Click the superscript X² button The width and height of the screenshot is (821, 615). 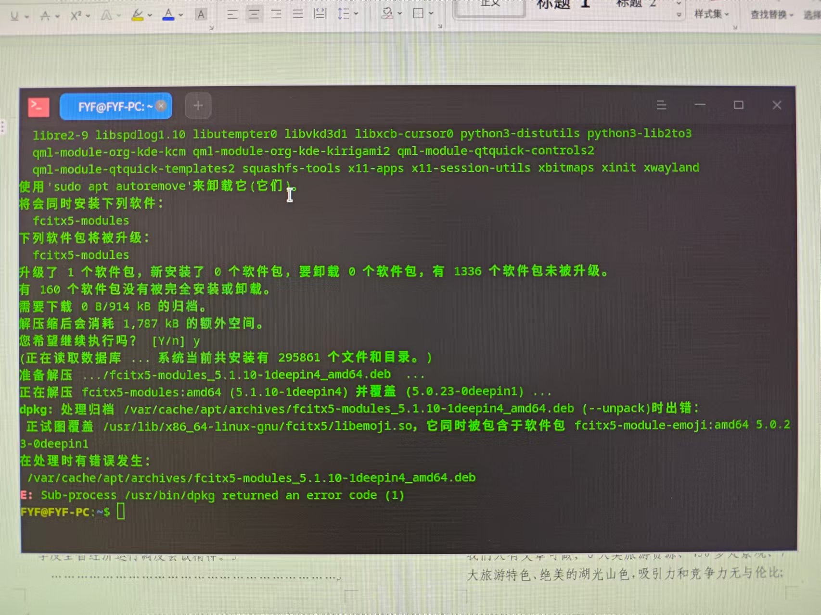[76, 16]
